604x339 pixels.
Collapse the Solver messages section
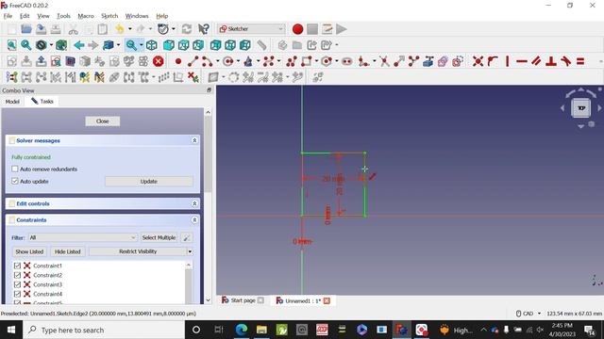[194, 140]
